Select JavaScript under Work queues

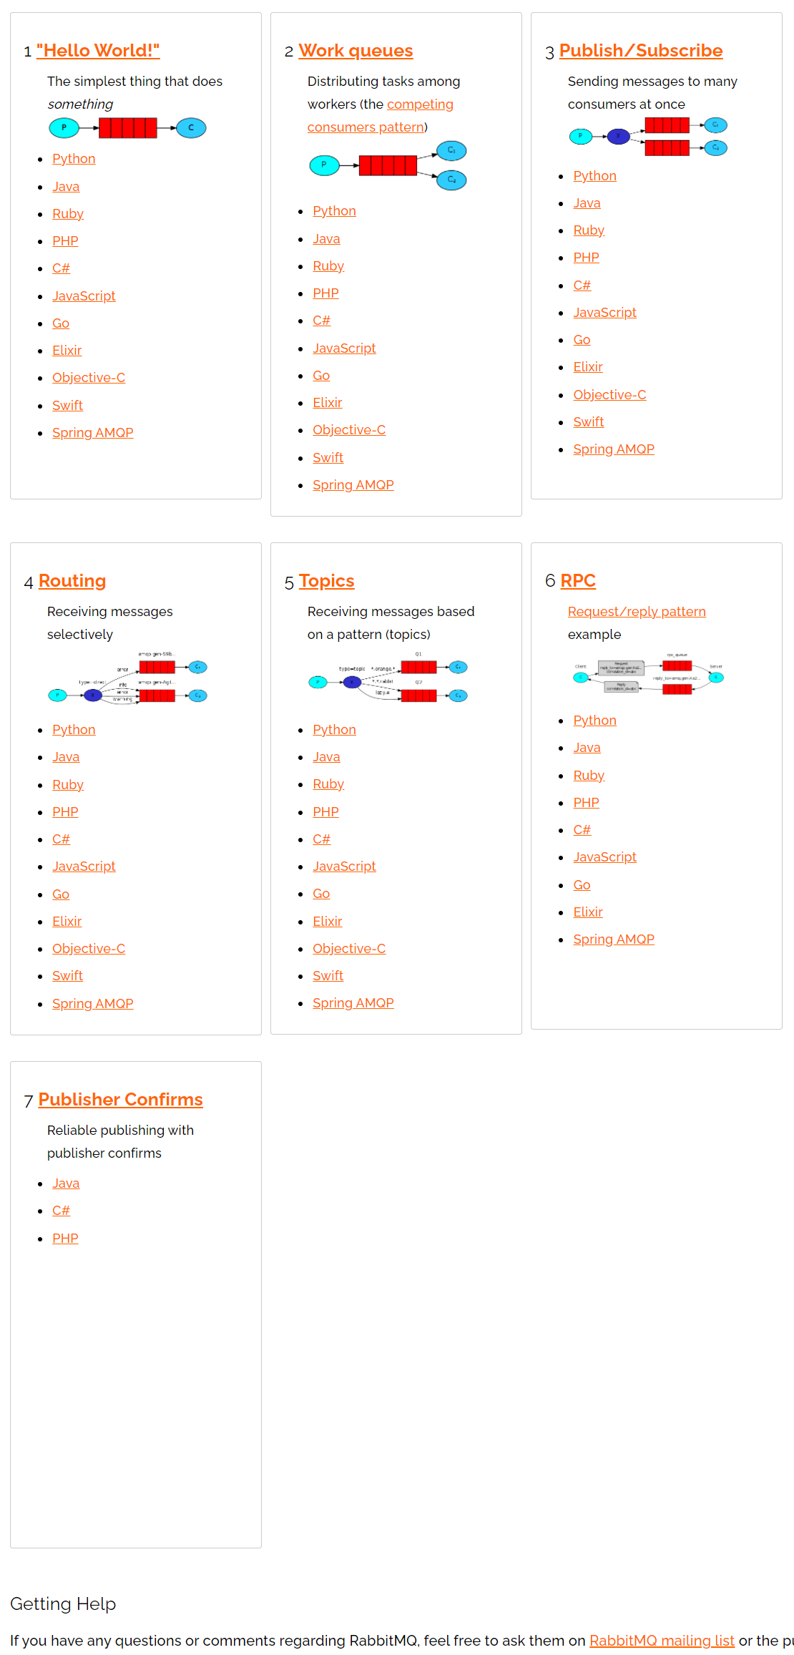pos(344,348)
